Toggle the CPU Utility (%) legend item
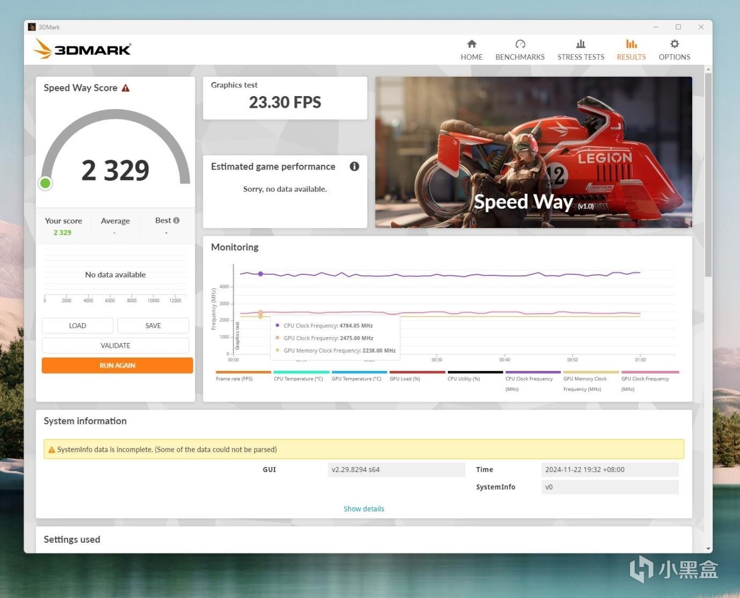This screenshot has width=740, height=598. point(475,376)
